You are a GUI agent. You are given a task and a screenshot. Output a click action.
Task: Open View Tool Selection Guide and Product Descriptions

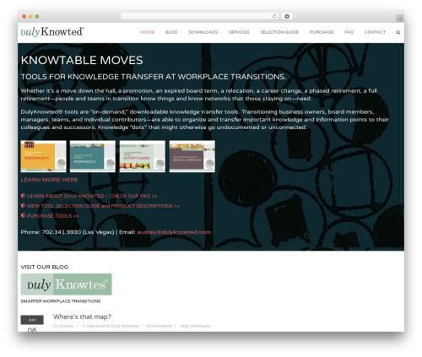[x=103, y=206]
